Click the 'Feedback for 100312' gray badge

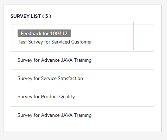tap(44, 33)
